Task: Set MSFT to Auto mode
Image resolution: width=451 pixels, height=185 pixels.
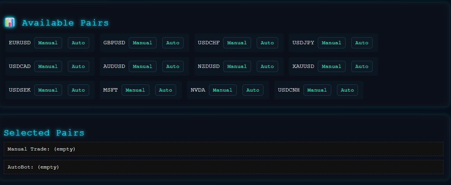Action: 166,90
